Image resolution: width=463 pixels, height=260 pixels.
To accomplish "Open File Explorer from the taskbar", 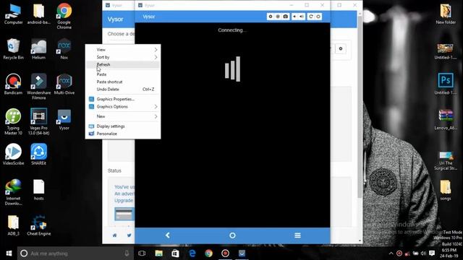I will point(159,253).
